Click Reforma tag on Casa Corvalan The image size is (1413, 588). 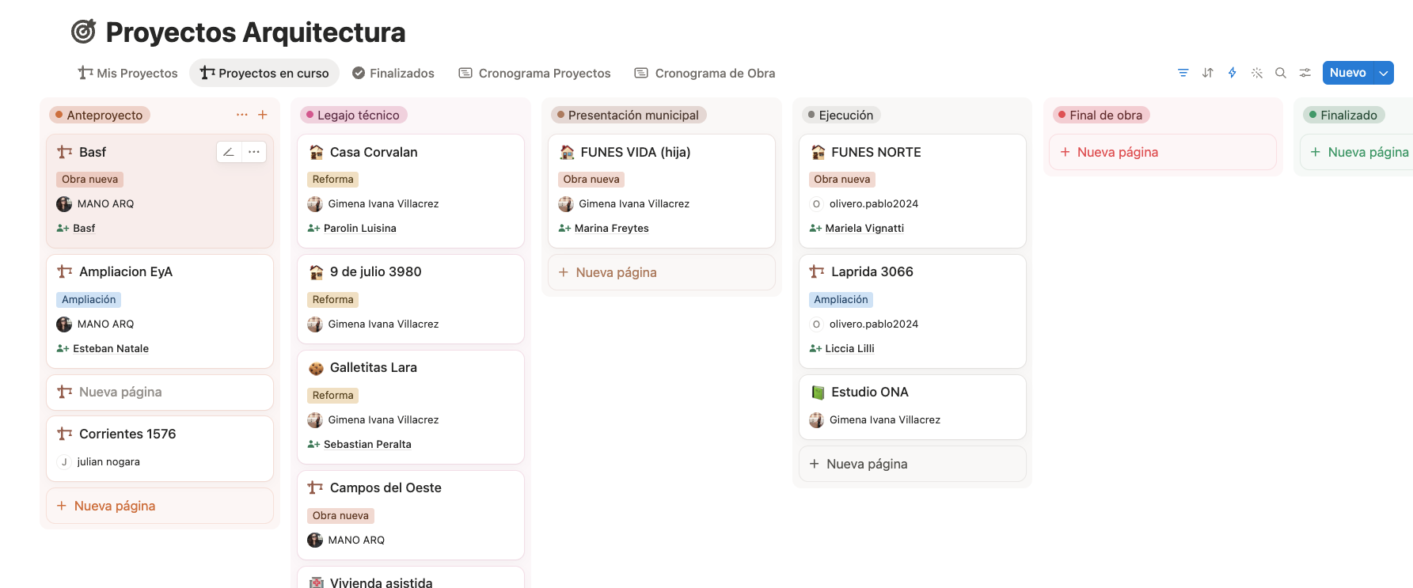pyautogui.click(x=332, y=180)
